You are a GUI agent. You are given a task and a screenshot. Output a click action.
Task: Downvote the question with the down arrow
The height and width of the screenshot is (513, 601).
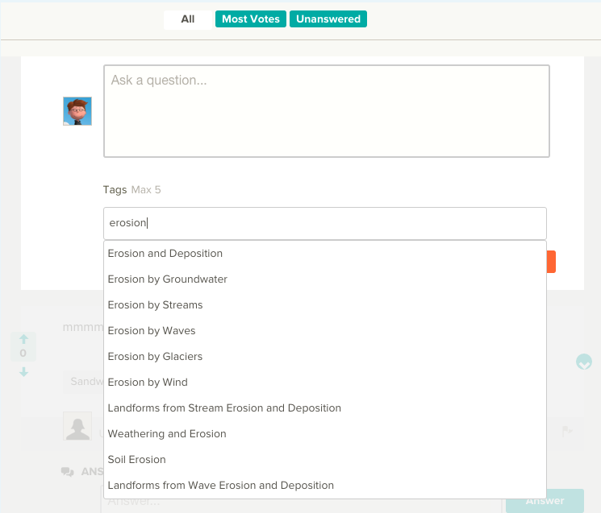[23, 371]
